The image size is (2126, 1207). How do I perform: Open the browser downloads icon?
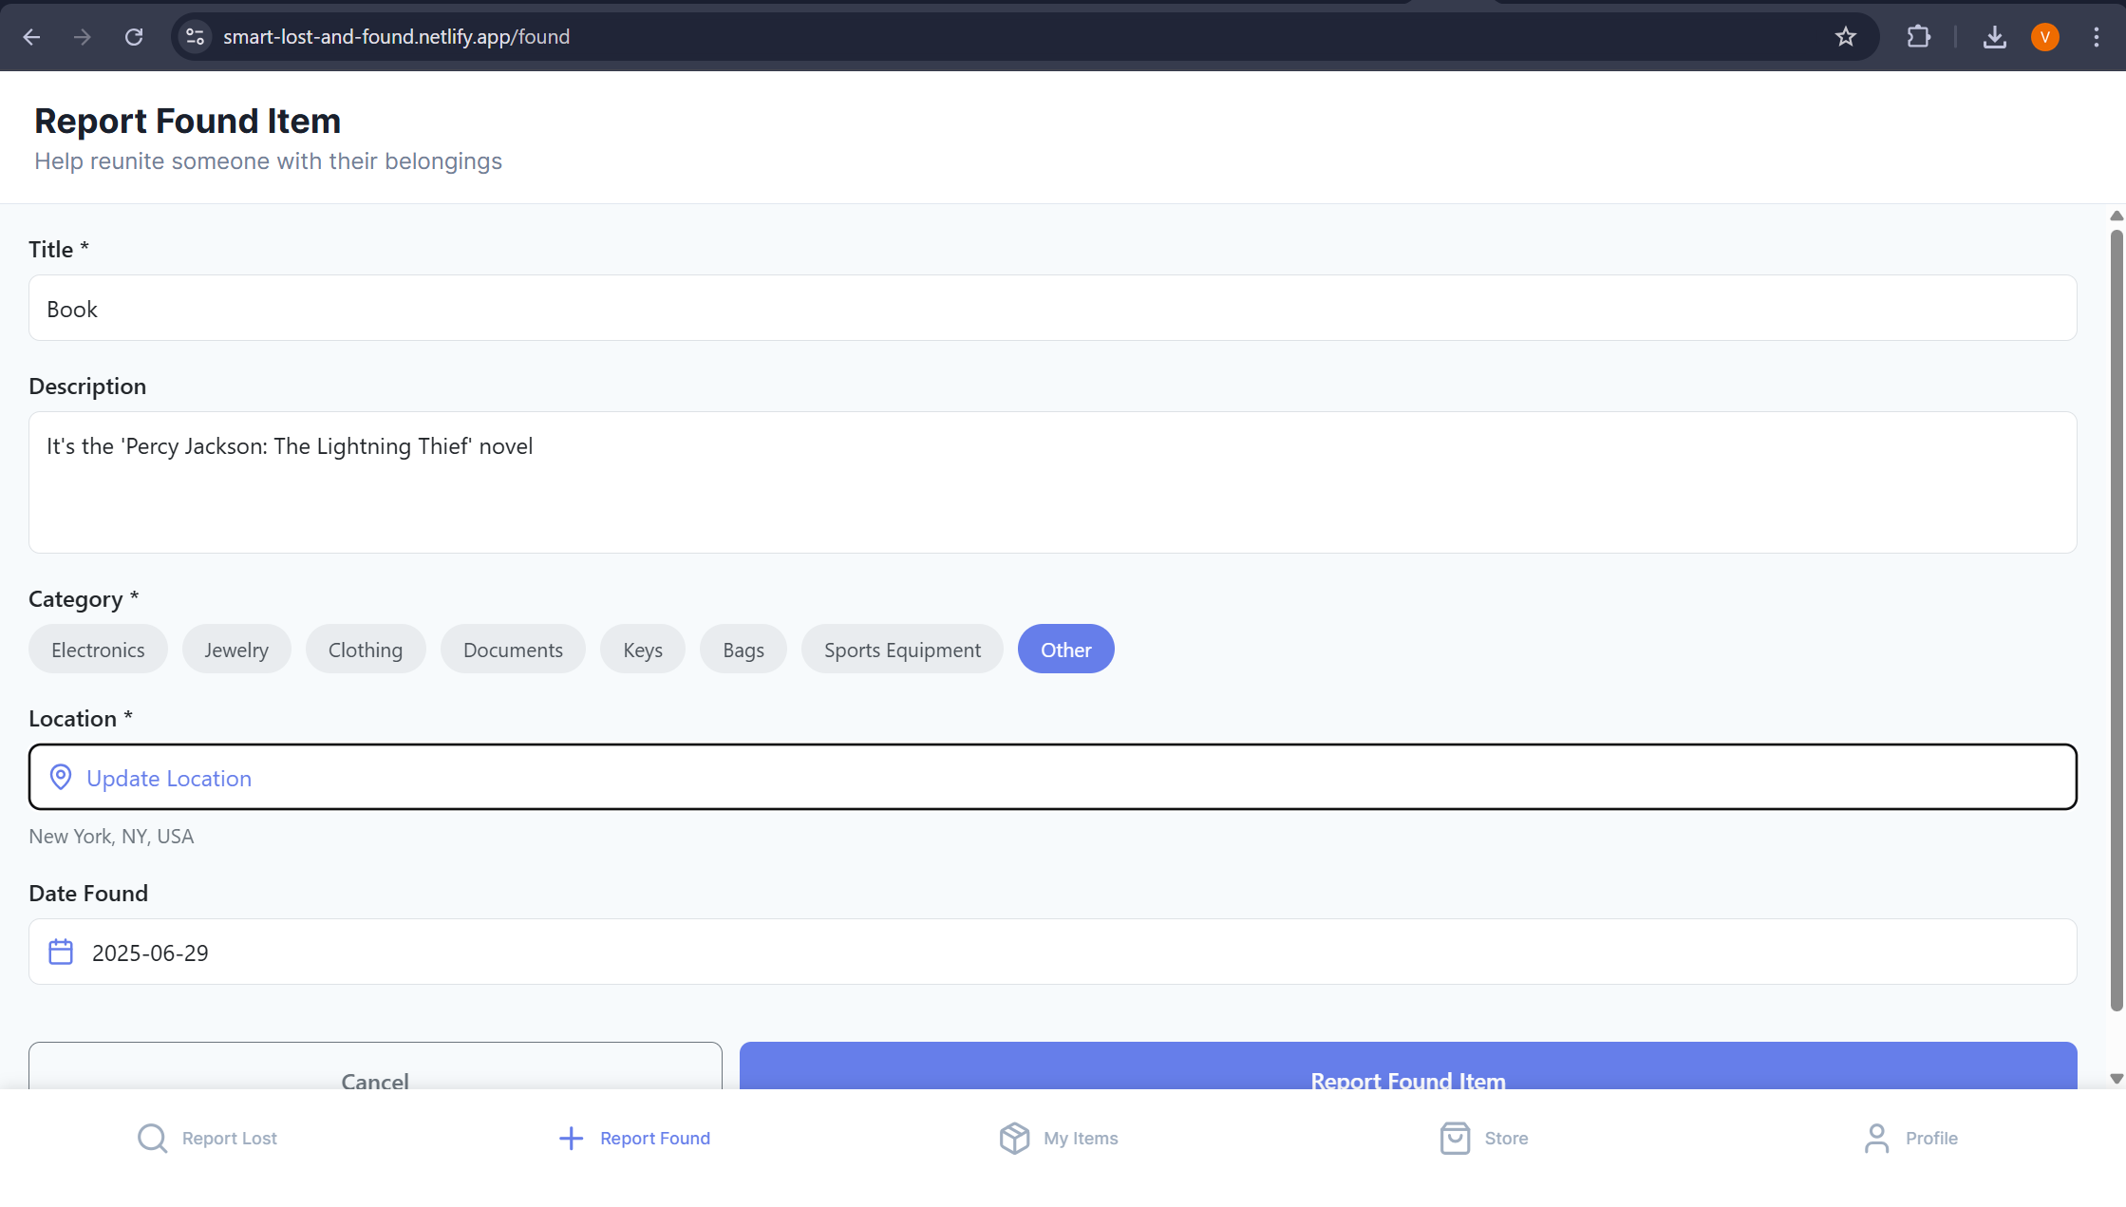coord(1994,37)
